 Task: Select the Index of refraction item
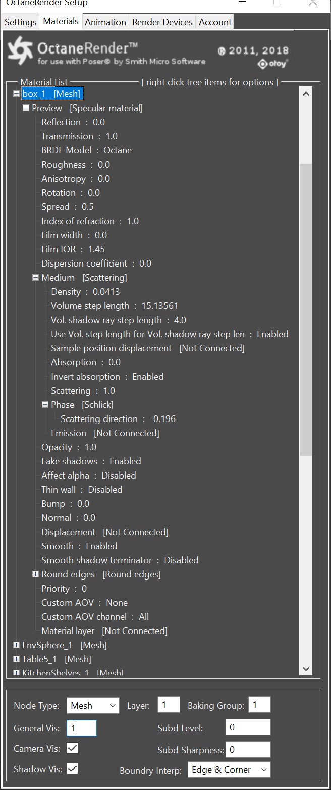[x=90, y=221]
